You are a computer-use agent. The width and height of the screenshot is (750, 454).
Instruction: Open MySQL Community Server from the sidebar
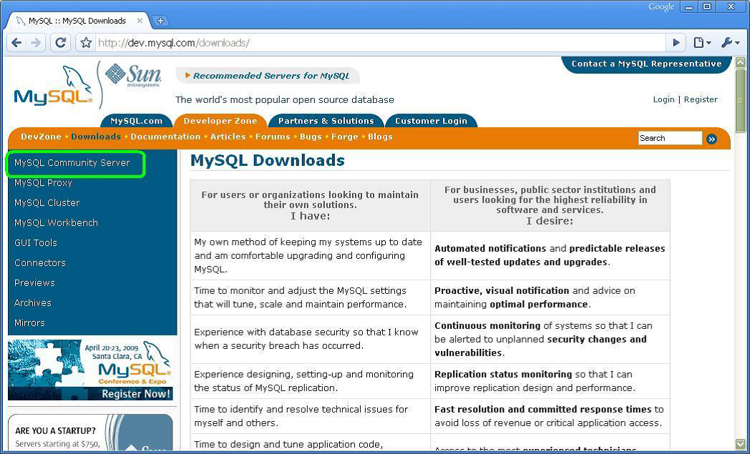[74, 163]
